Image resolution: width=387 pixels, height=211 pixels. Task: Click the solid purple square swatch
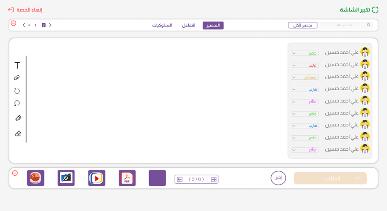(157, 178)
